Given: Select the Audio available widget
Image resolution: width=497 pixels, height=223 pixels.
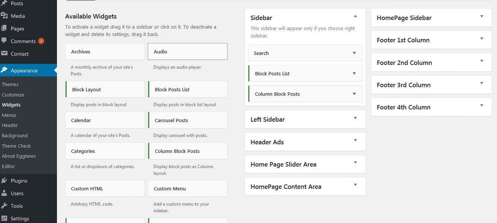Looking at the screenshot, I should pyautogui.click(x=187, y=52).
